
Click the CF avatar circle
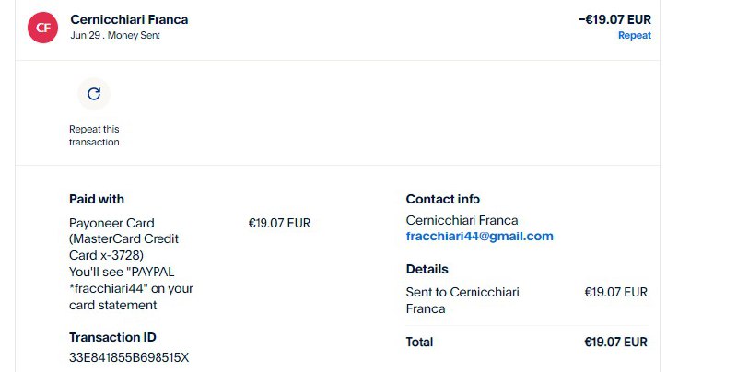[x=42, y=27]
